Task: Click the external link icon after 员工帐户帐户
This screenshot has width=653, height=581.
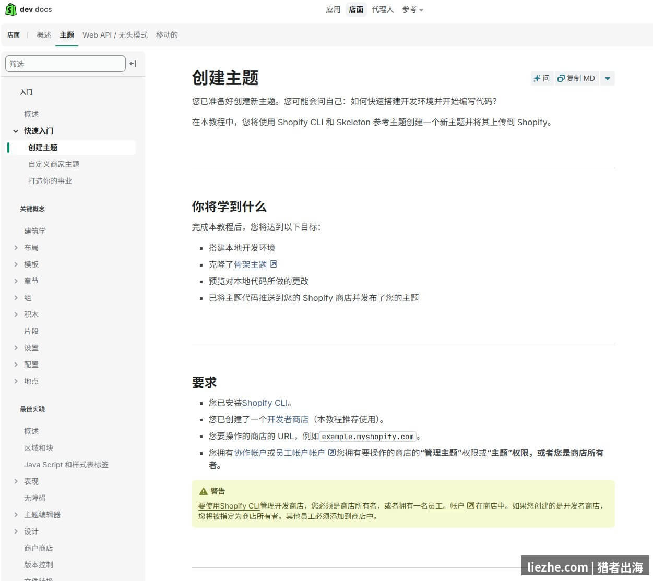Action: pyautogui.click(x=331, y=452)
